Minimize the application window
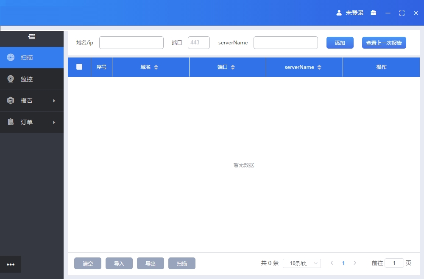 click(388, 13)
